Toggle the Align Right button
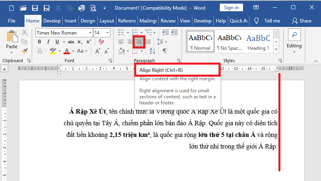The image size is (321, 181). (x=139, y=42)
